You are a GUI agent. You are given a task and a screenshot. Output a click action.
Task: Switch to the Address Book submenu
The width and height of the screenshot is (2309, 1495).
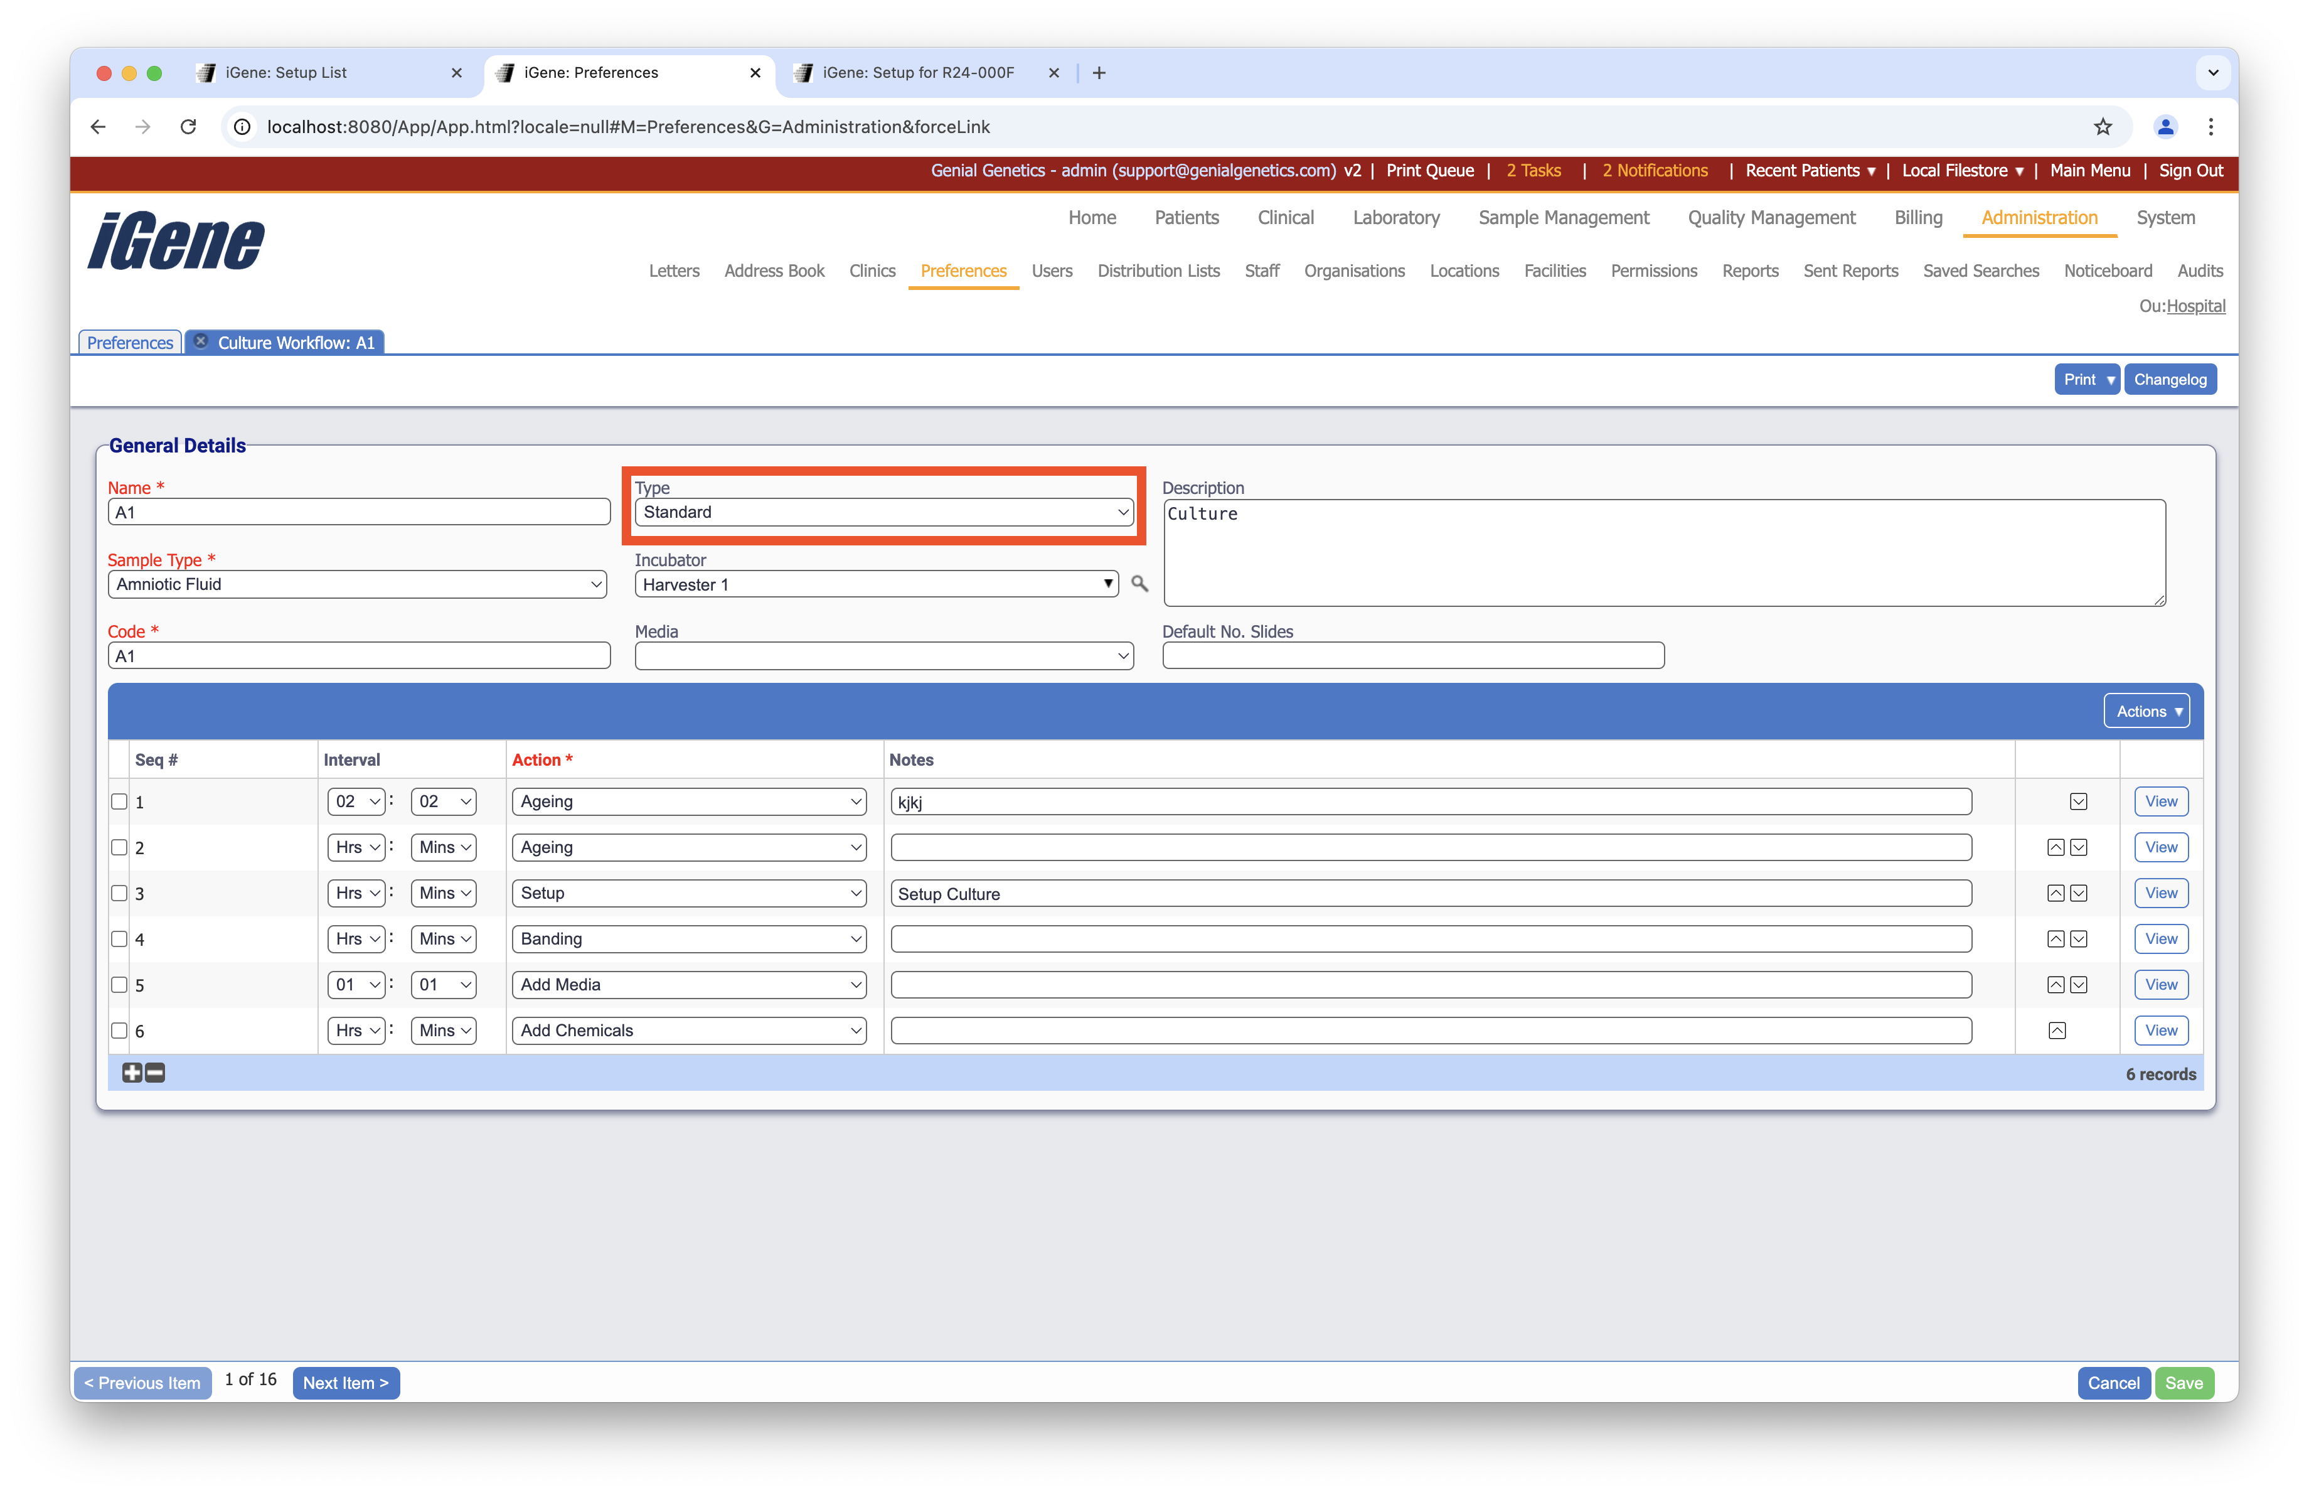pos(773,271)
